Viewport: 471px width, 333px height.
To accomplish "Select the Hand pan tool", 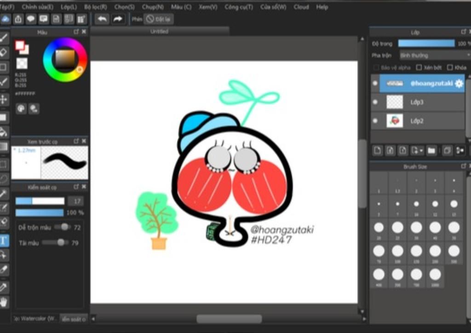I will 4,302.
